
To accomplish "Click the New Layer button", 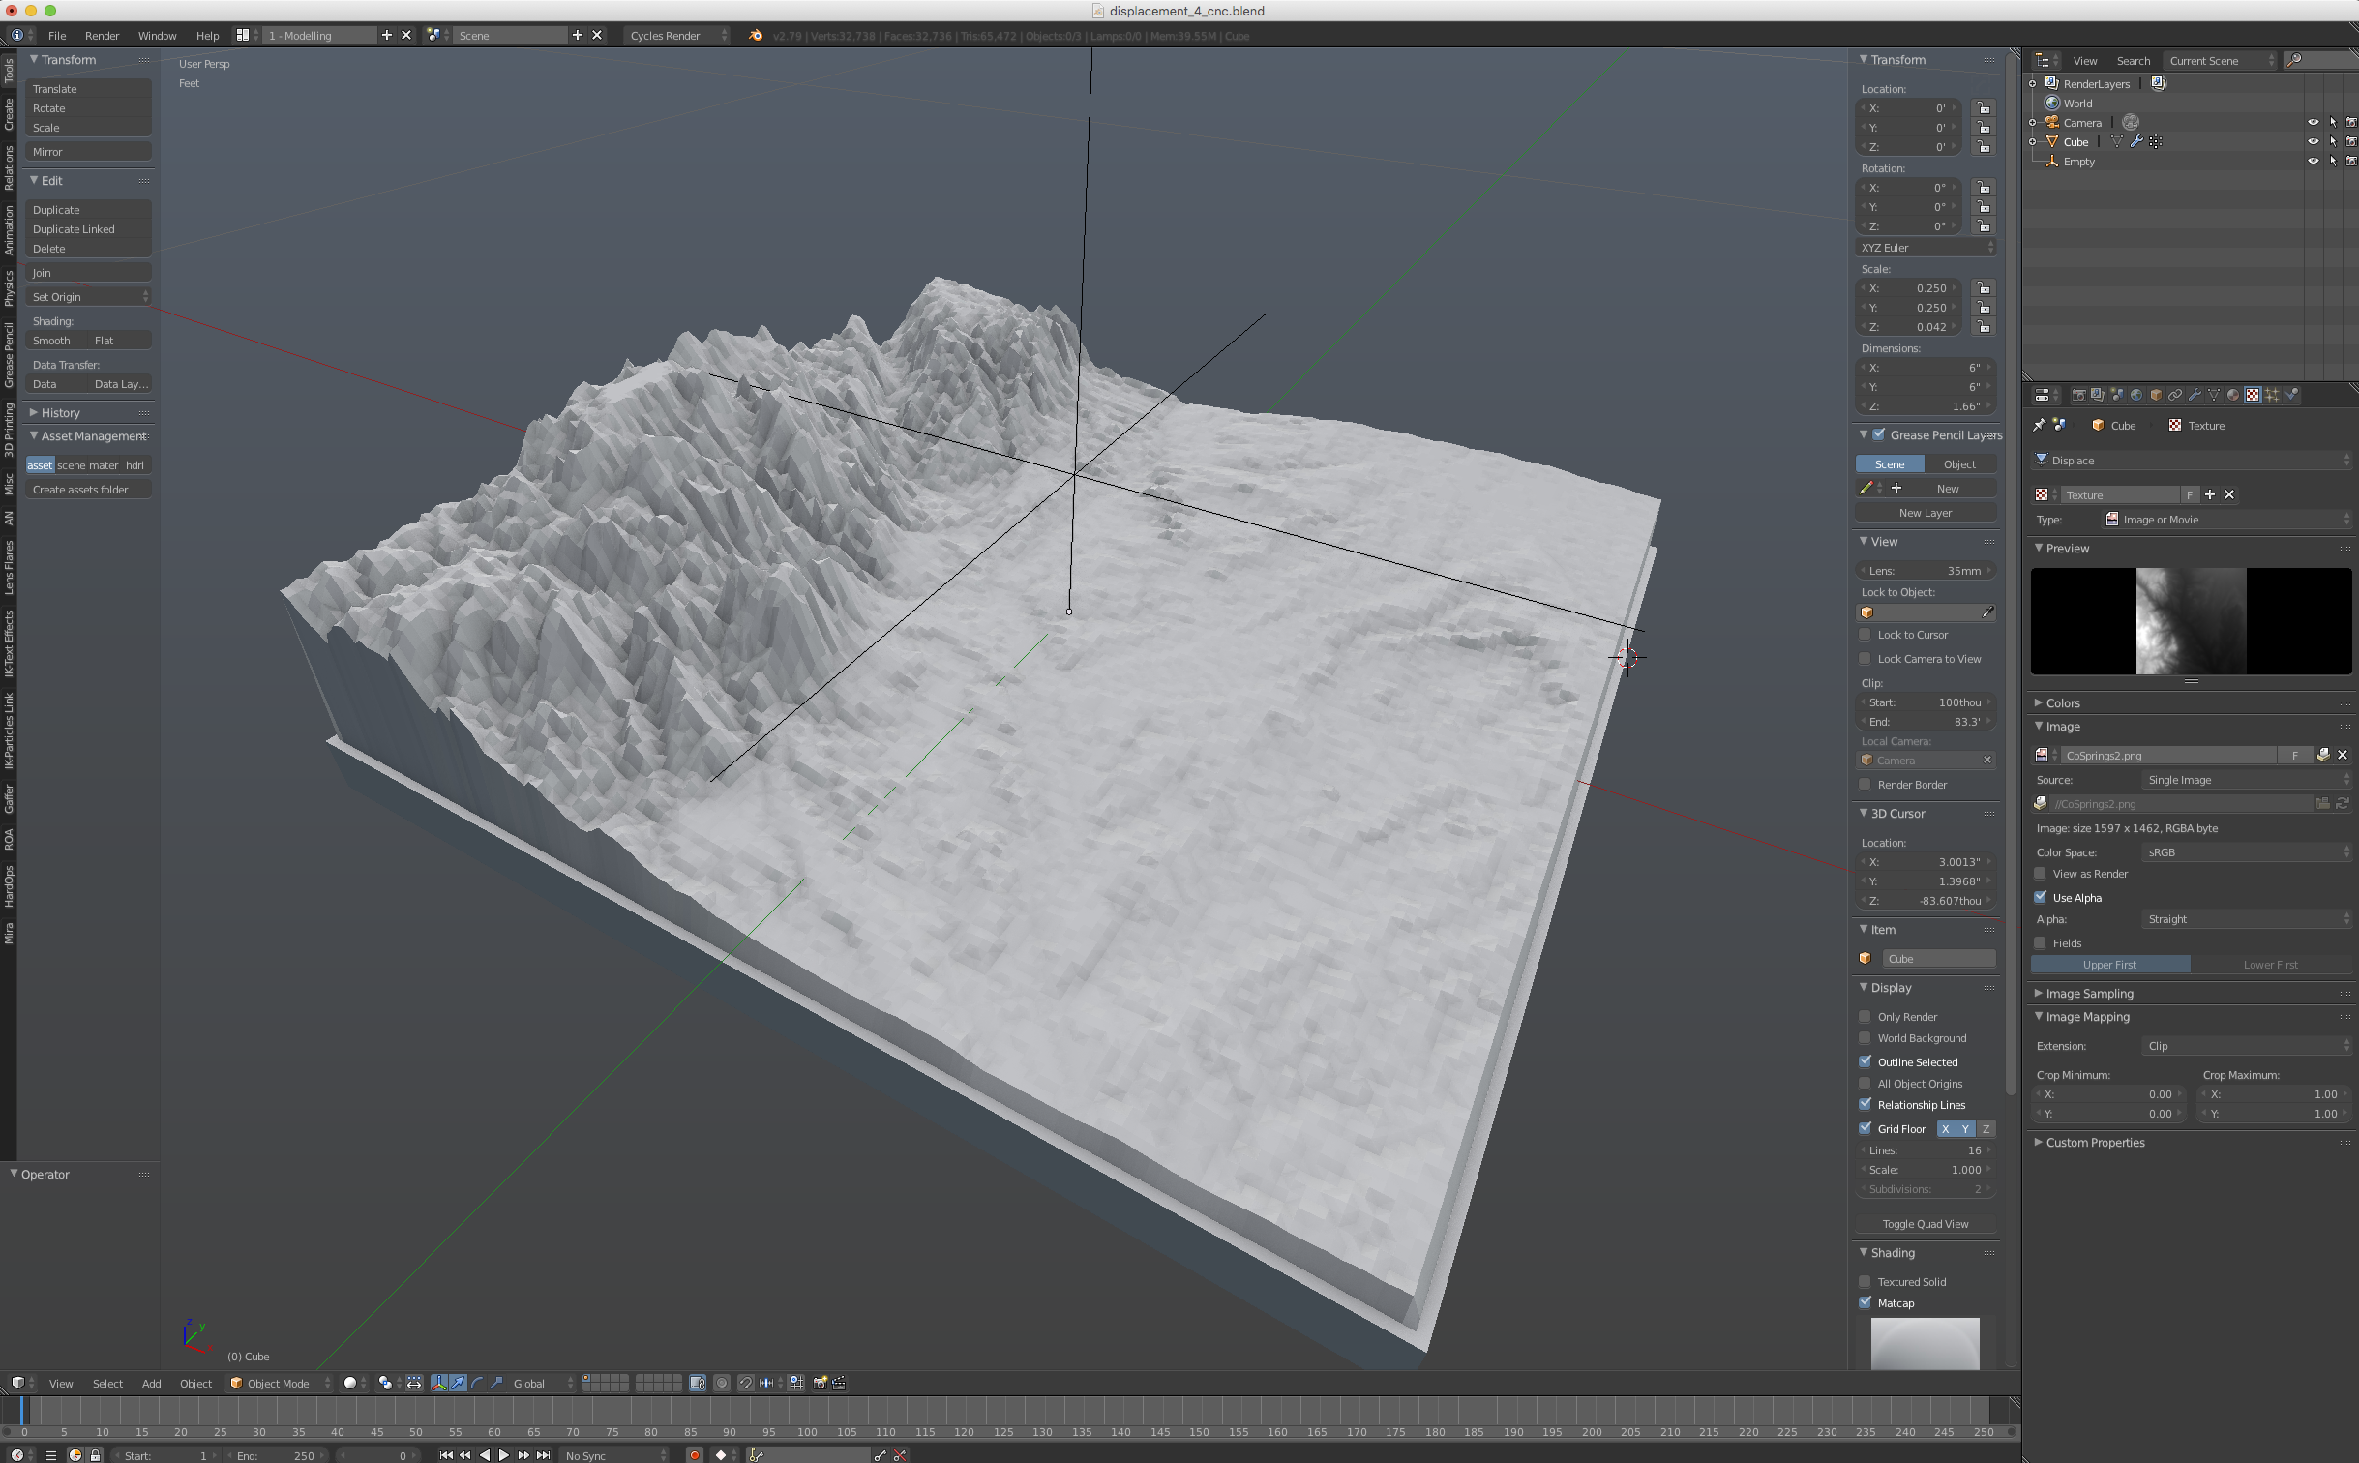I will [1926, 513].
